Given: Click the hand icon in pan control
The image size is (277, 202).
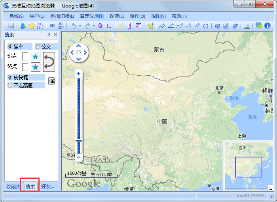Looking at the screenshot, I should tap(79, 52).
